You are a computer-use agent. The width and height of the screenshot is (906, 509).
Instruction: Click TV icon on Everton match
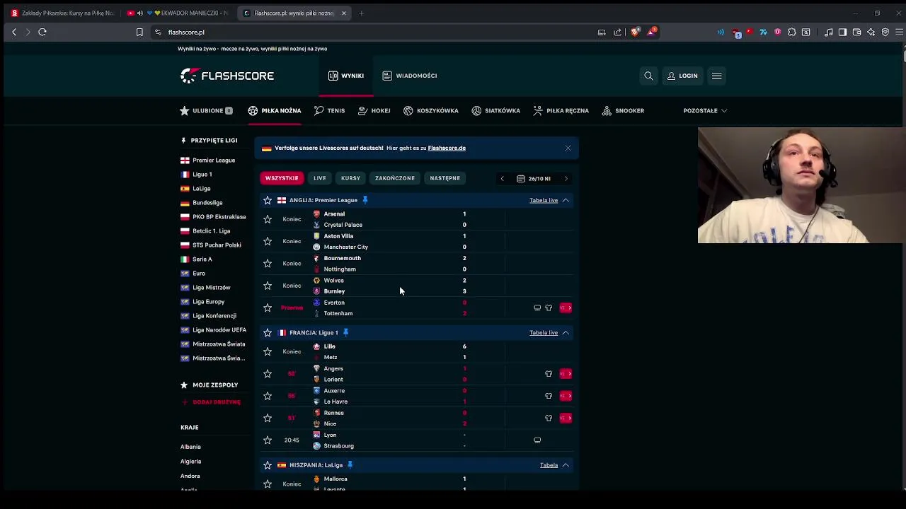tap(537, 308)
